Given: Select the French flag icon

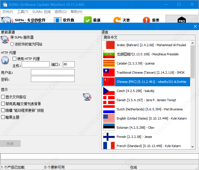Looking at the screenshot, I should [x=109, y=146].
